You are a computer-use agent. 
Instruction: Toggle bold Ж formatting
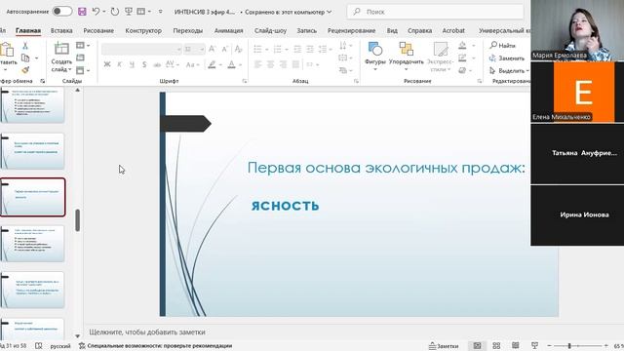point(107,64)
